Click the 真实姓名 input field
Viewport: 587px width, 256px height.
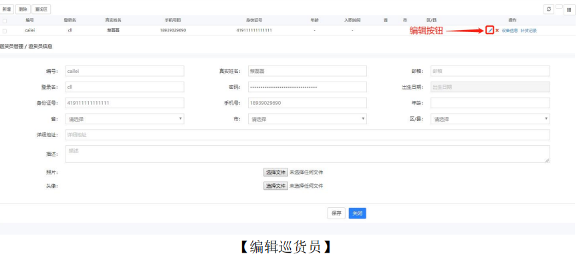tap(308, 71)
